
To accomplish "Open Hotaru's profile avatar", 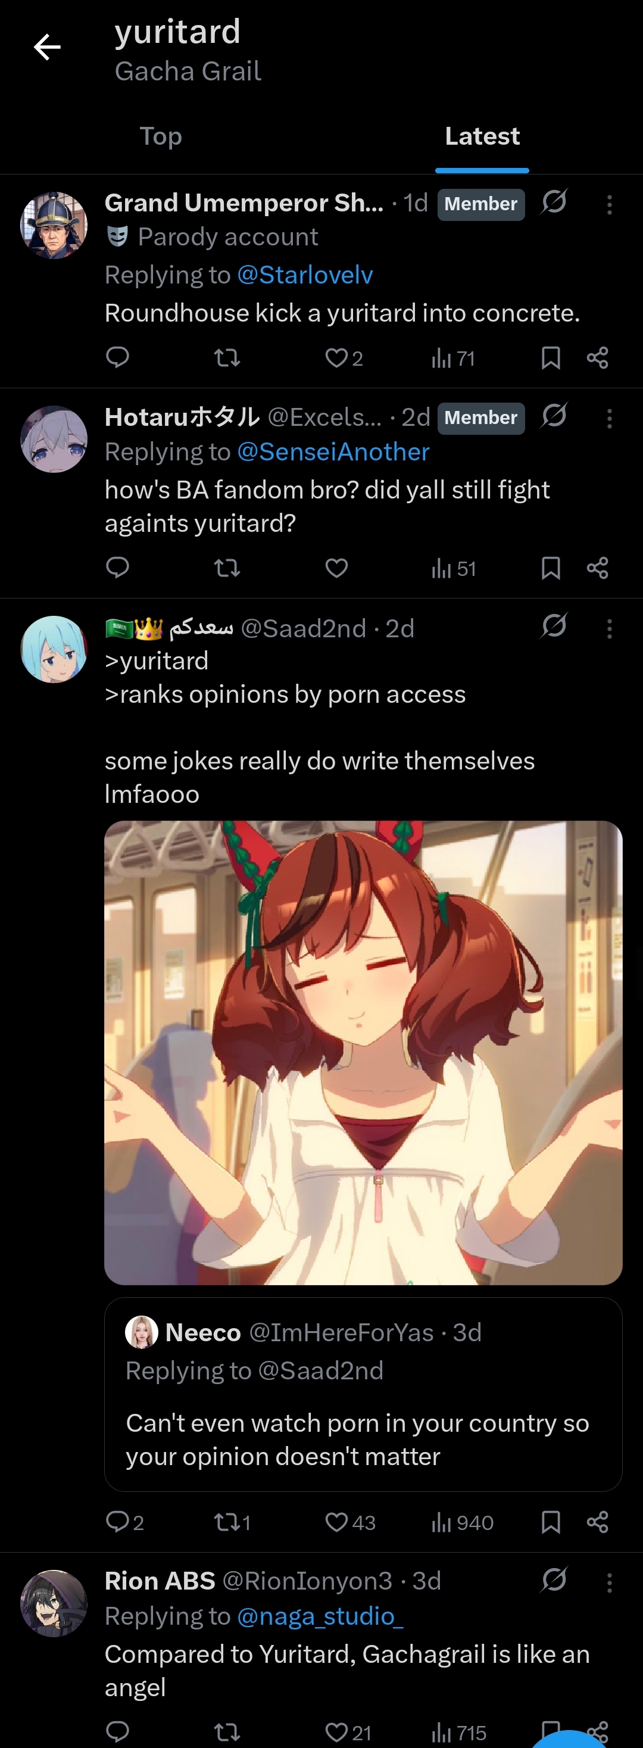I will point(54,438).
